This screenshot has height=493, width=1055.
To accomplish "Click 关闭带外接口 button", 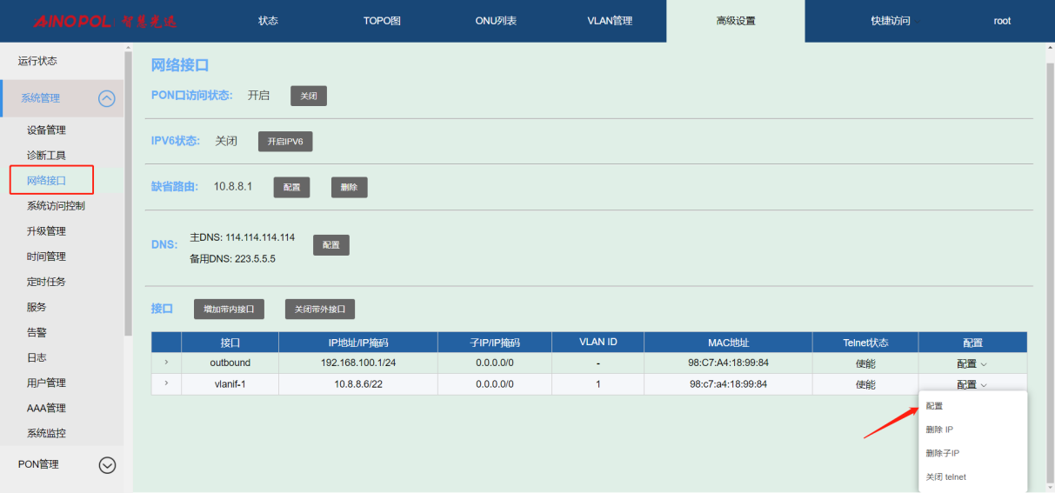I will [x=320, y=309].
